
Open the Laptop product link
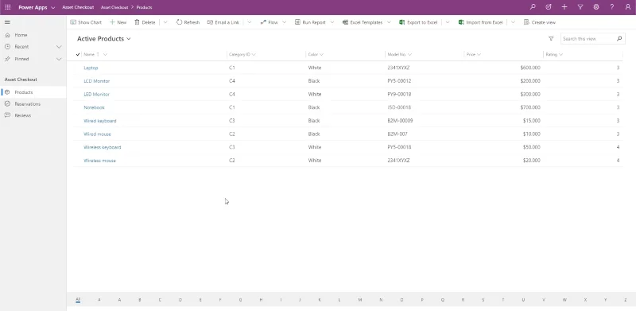(91, 68)
